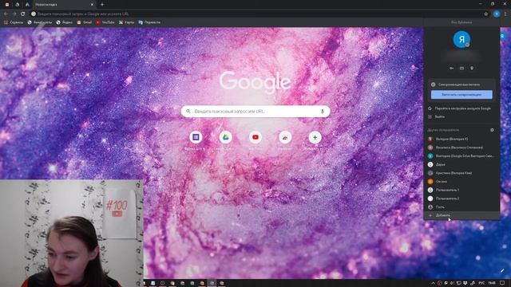This screenshot has height=287, width=511.
Task: Open the Google Drive shortcut tile
Action: 225,137
